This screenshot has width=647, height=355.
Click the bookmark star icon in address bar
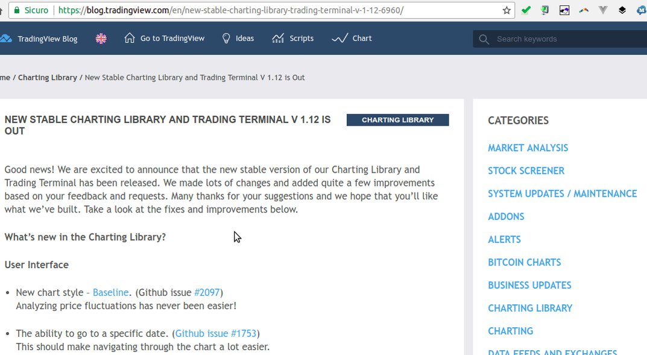[507, 10]
